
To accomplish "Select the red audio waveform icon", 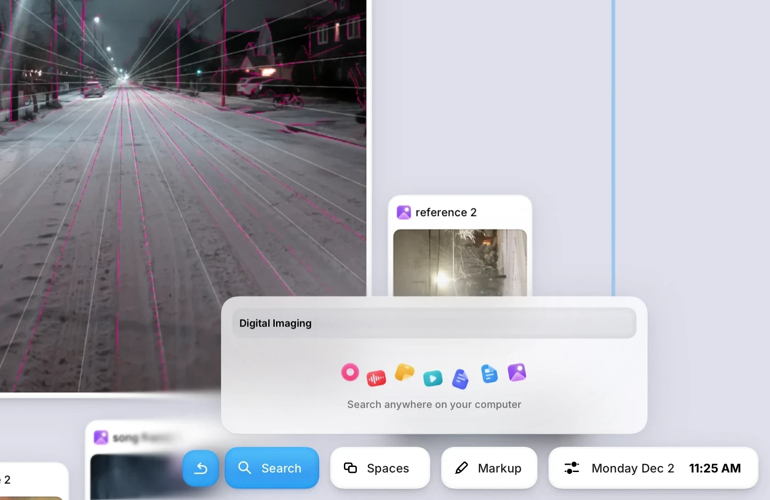I will [376, 378].
